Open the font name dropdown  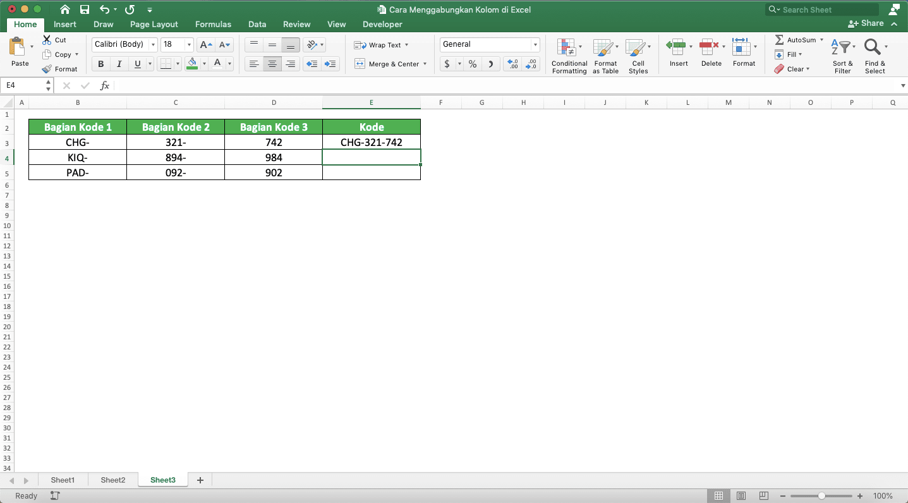153,44
